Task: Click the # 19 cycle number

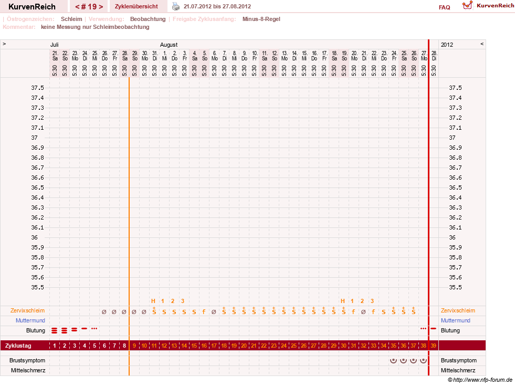Action: (89, 7)
